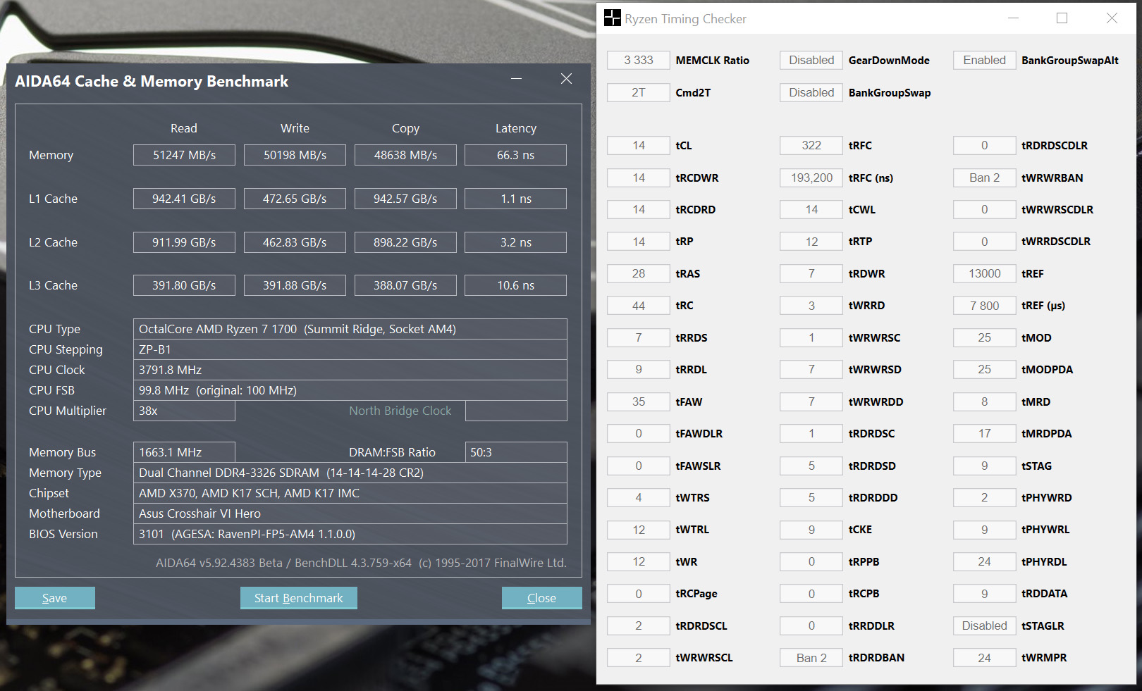Screen dimensions: 1142x691
Task: Click the L1 Cache read value 942.41 GB/s
Action: point(184,199)
